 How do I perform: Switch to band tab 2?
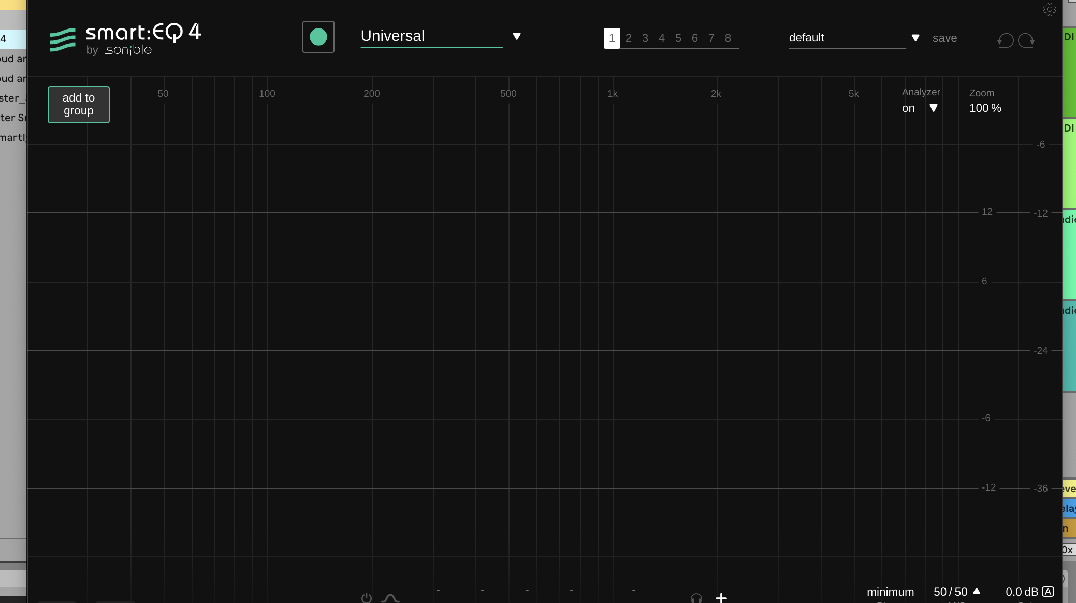click(x=628, y=38)
